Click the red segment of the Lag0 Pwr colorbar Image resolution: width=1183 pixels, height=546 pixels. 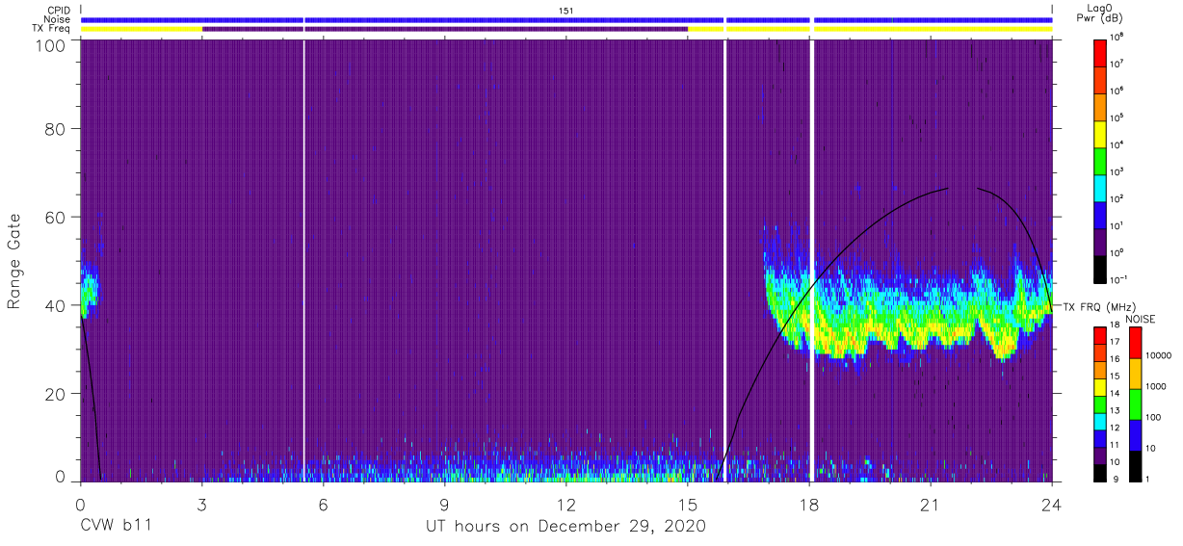(x=1099, y=51)
